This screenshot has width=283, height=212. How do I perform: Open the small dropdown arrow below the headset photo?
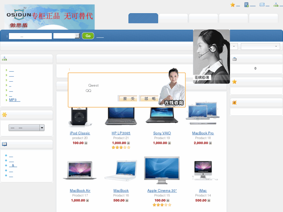(x=234, y=46)
